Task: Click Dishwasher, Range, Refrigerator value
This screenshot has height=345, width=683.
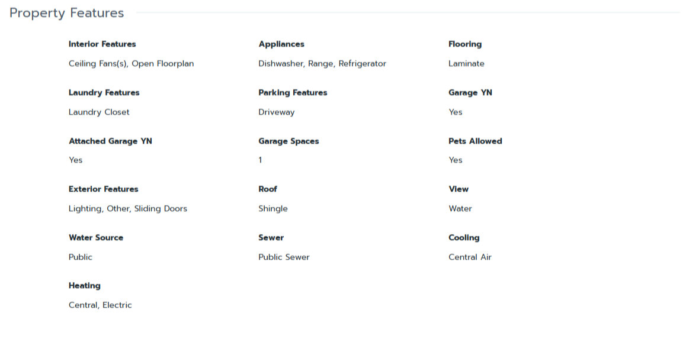Action: (322, 64)
